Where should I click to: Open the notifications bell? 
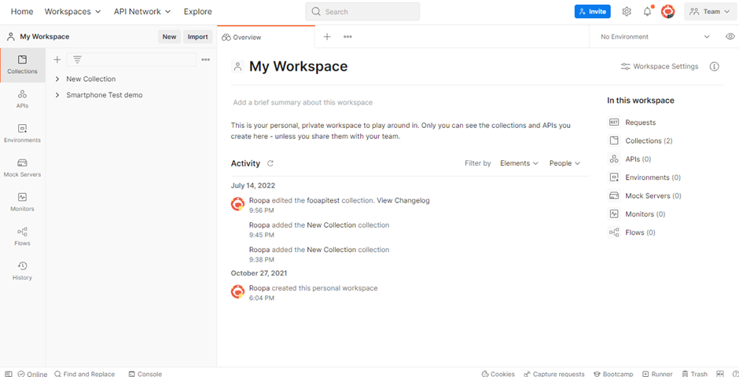pyautogui.click(x=647, y=12)
